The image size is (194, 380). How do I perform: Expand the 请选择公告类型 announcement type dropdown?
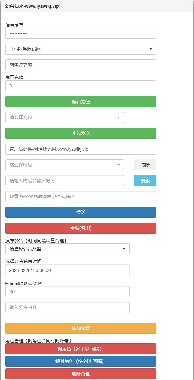tap(67, 249)
